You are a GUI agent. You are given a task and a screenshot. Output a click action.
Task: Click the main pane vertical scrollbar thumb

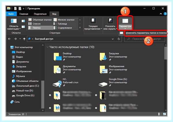click(x=166, y=53)
